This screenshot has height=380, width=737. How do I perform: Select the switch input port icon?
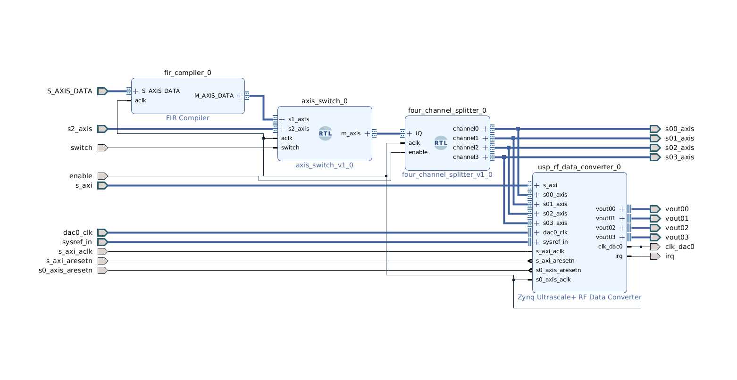click(x=102, y=148)
